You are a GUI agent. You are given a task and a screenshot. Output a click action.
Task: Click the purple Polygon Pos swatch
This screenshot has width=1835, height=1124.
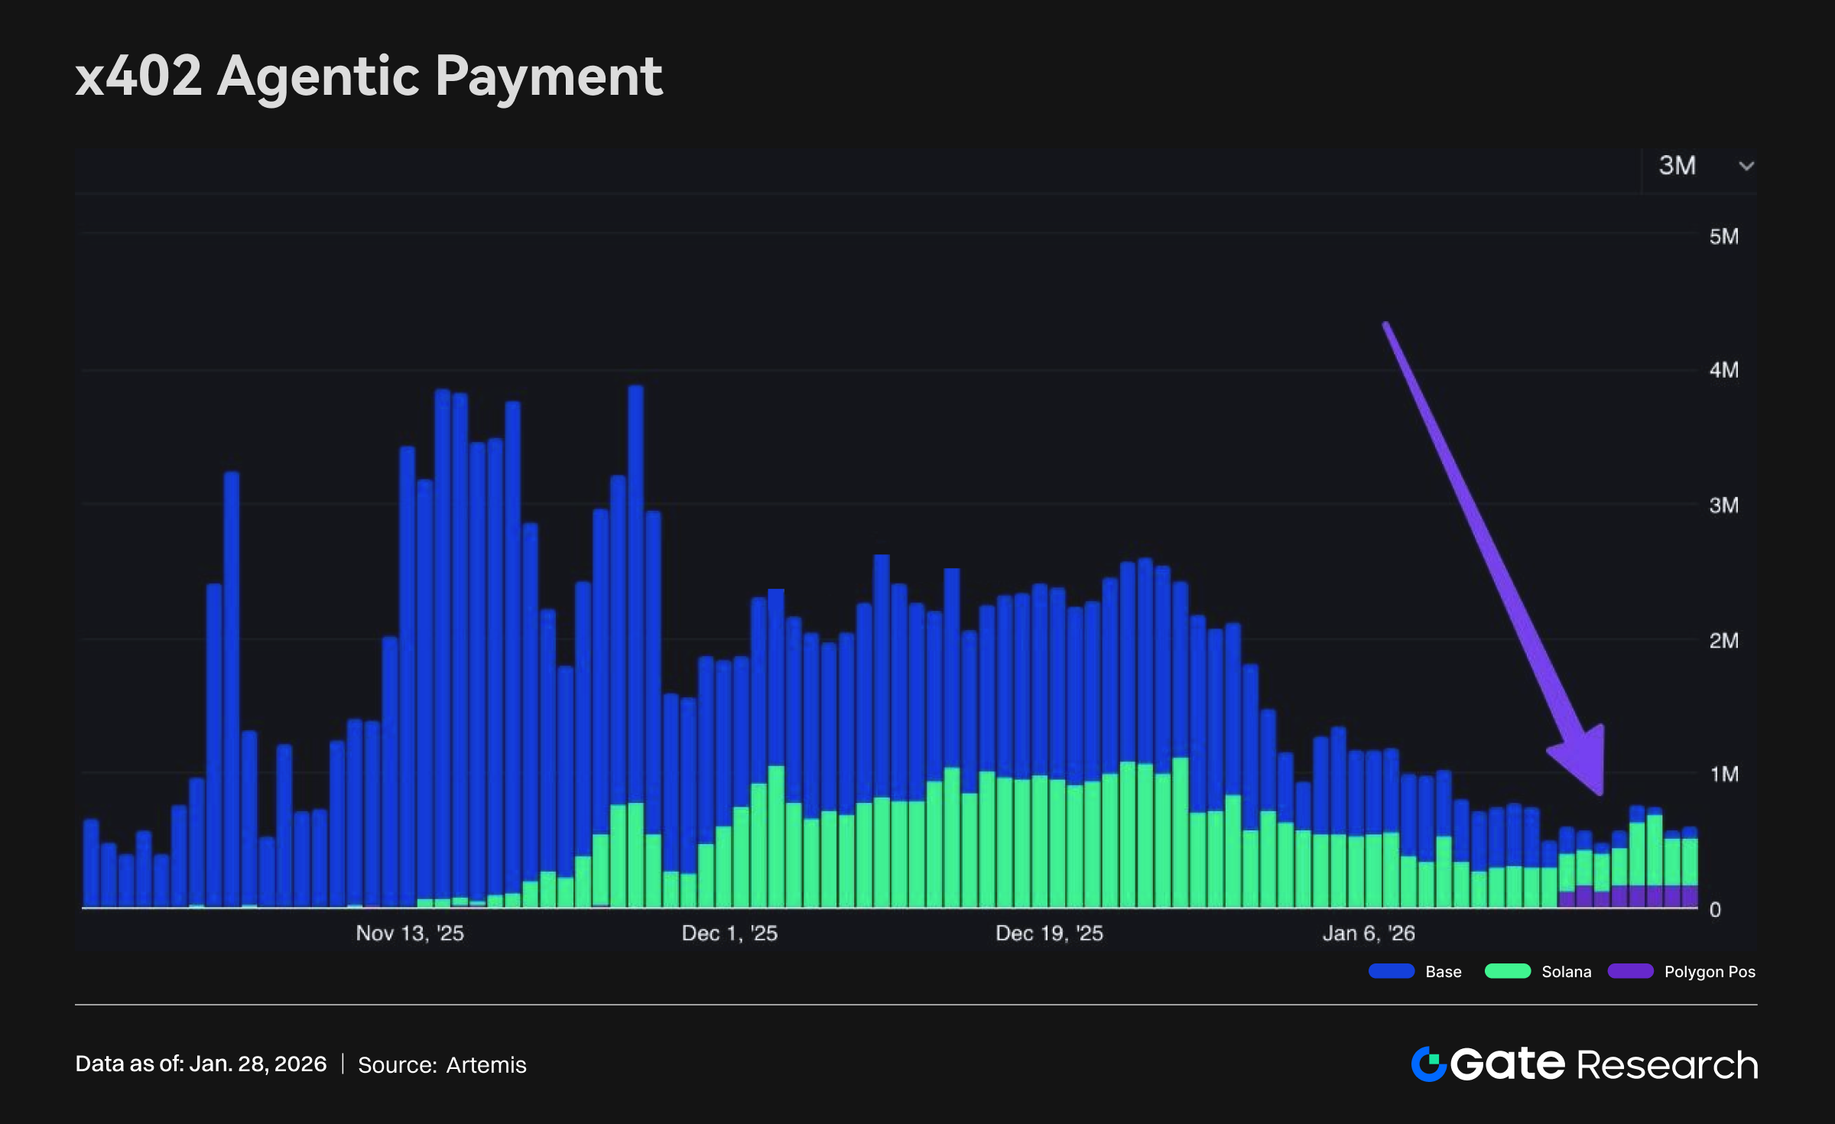[1630, 972]
